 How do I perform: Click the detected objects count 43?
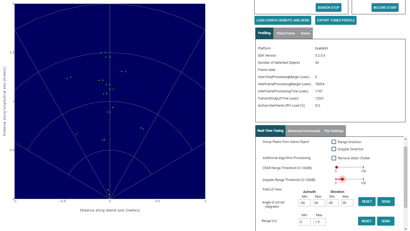coord(317,63)
